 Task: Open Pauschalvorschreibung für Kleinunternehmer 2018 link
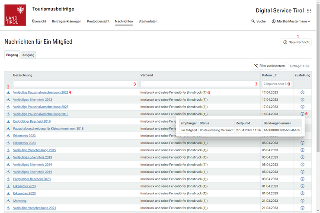[x=48, y=128]
